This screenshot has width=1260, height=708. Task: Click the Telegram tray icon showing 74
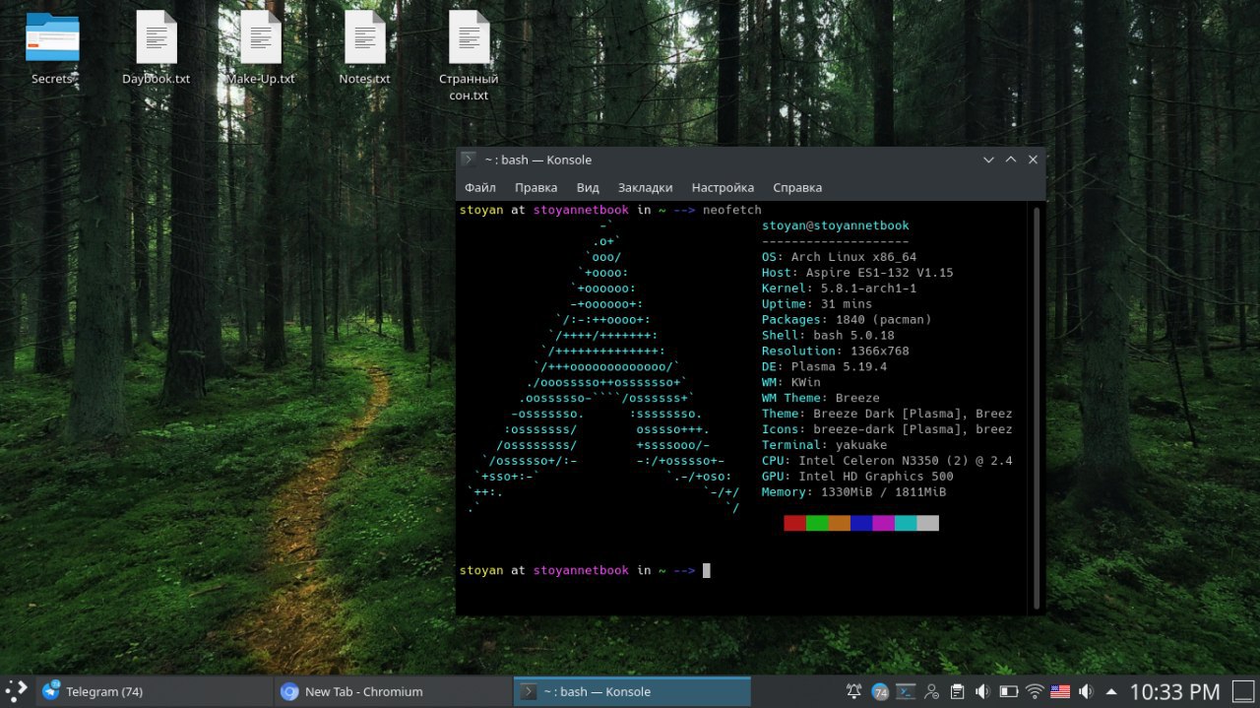(880, 691)
